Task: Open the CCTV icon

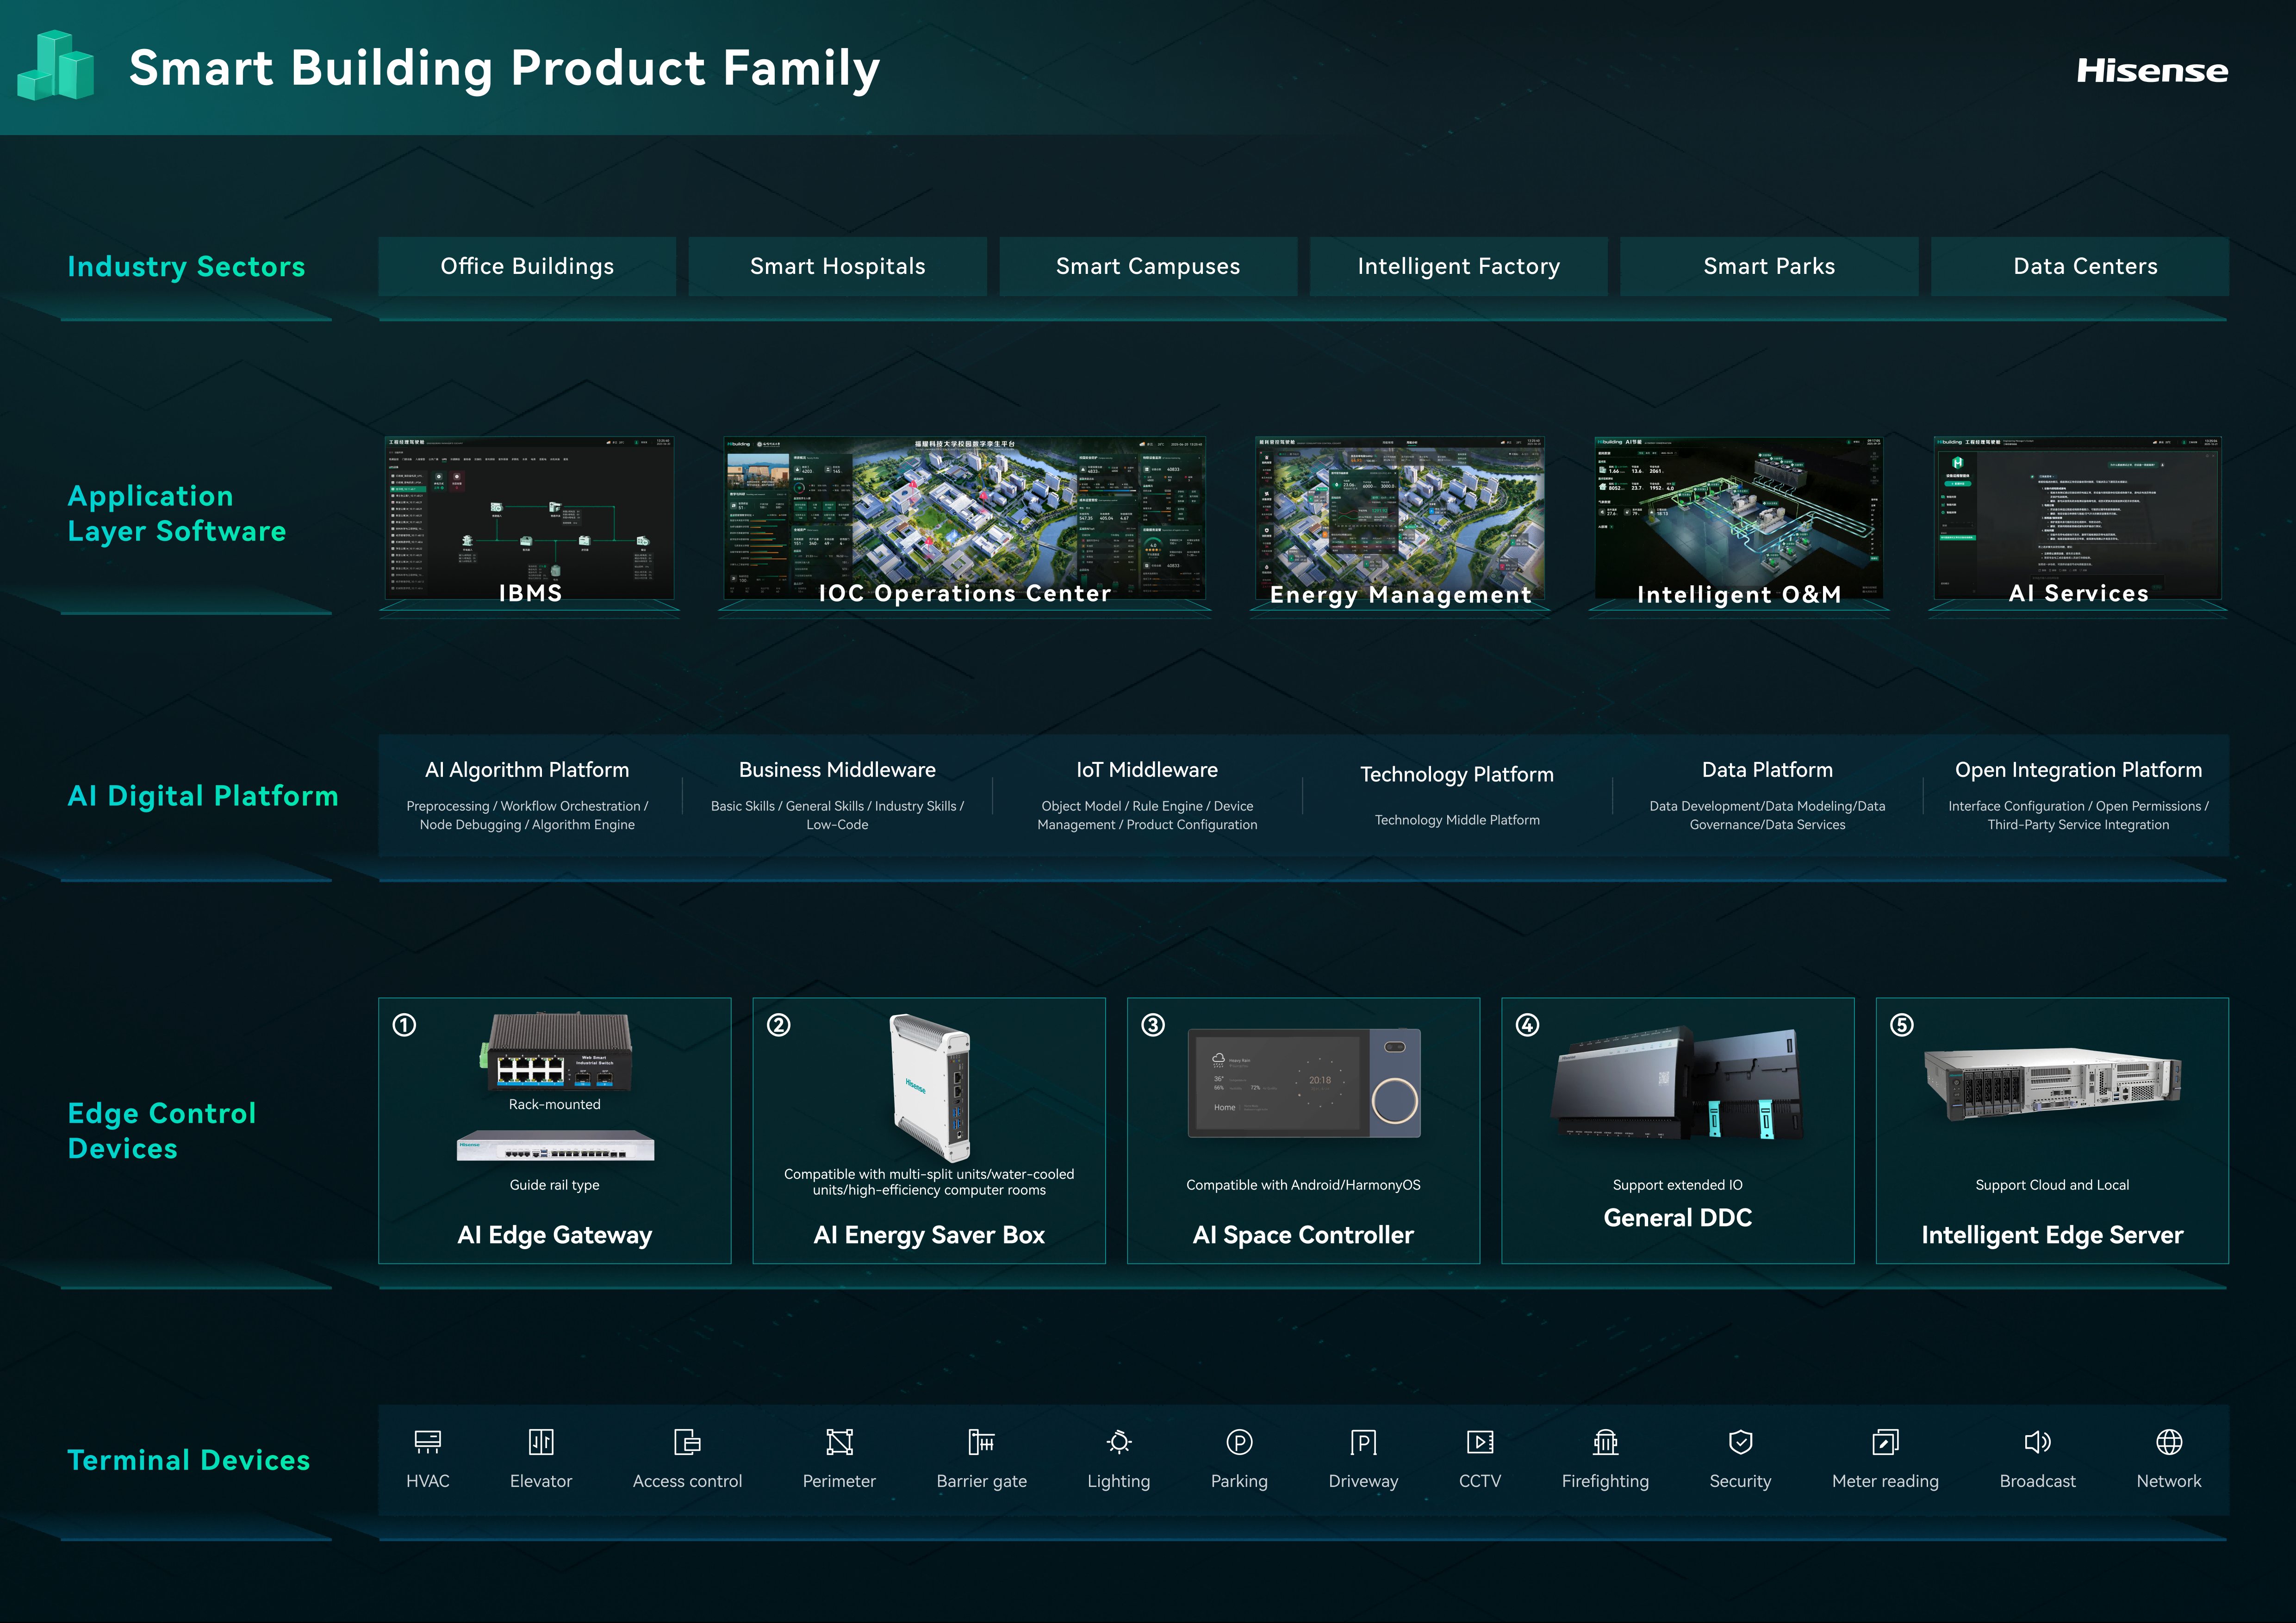Action: (1480, 1441)
